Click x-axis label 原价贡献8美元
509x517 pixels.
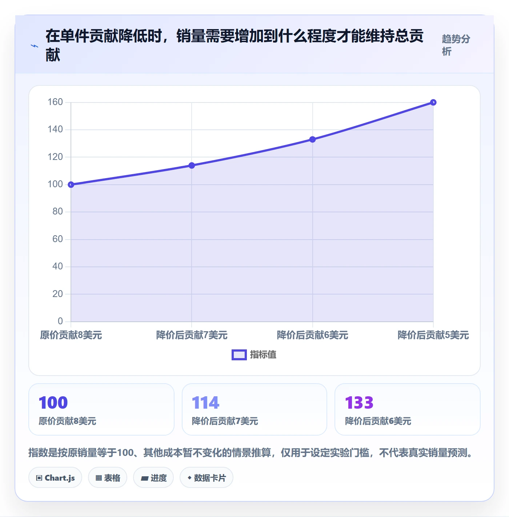[71, 335]
